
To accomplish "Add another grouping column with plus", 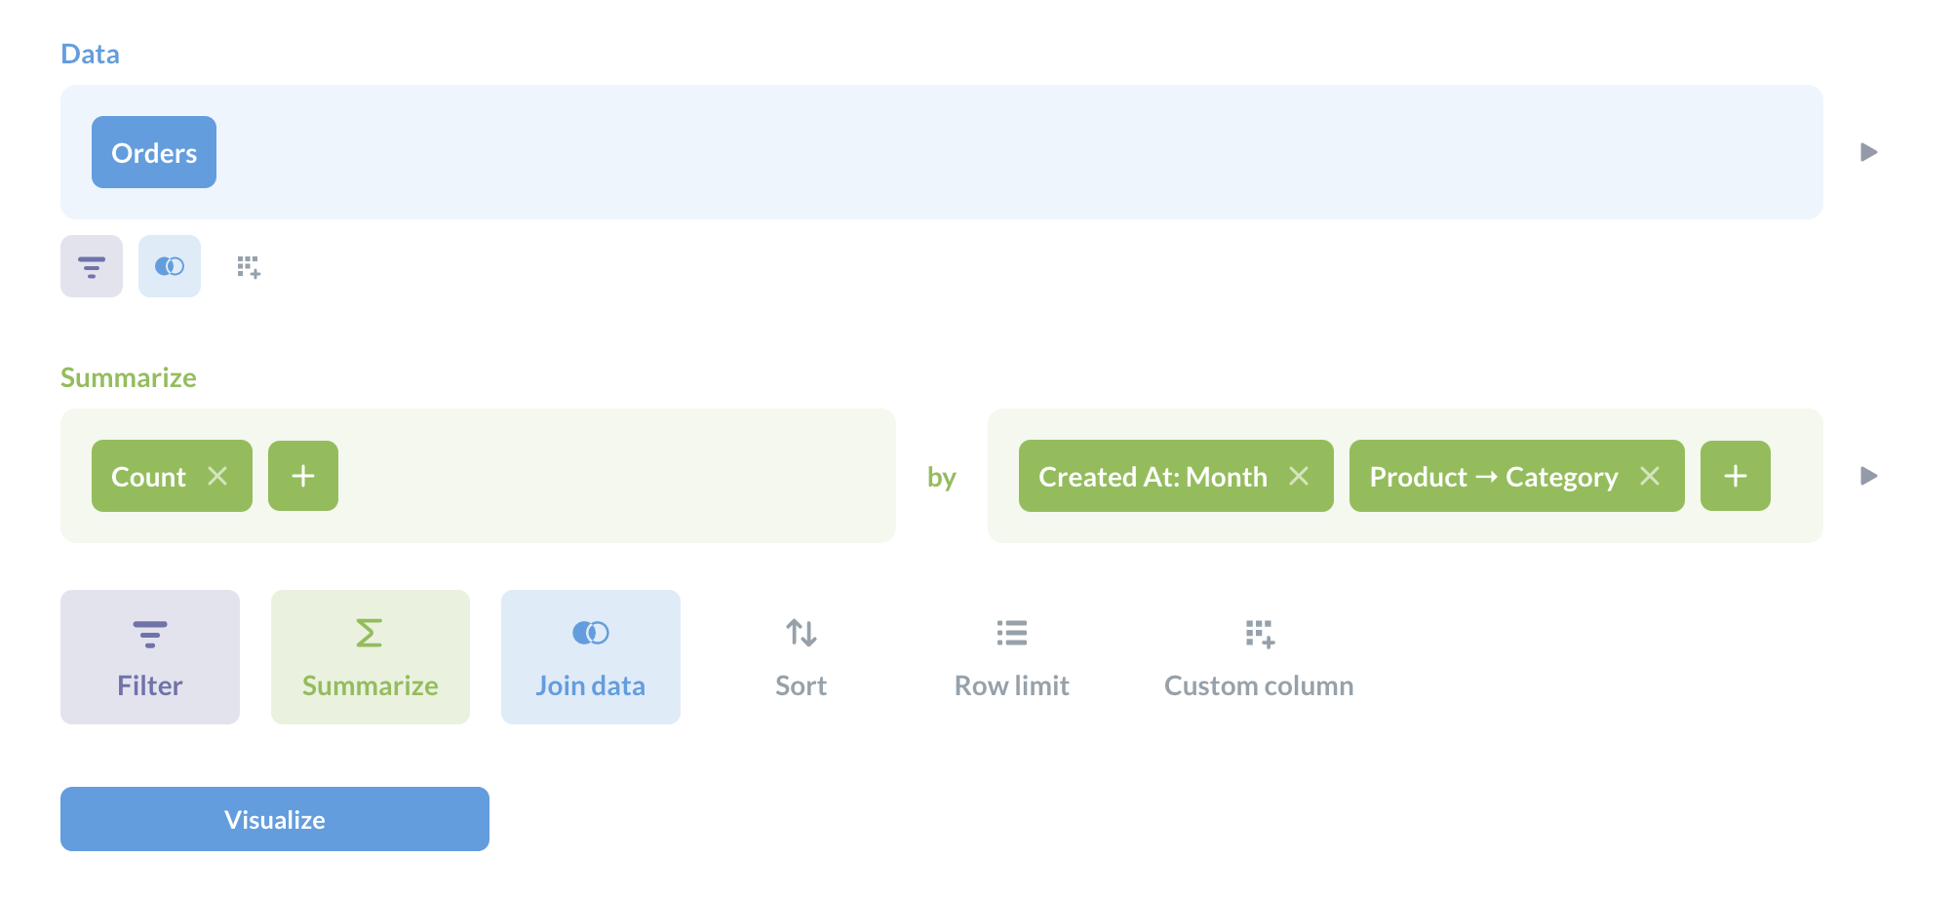I will tap(1736, 476).
